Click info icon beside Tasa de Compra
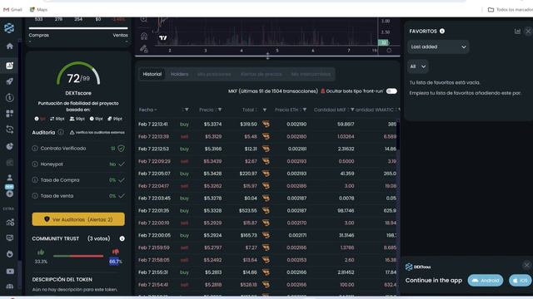The width and height of the screenshot is (533, 299). (x=35, y=180)
